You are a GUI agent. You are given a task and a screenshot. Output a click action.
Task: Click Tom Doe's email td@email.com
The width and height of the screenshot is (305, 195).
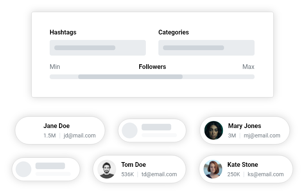point(159,174)
